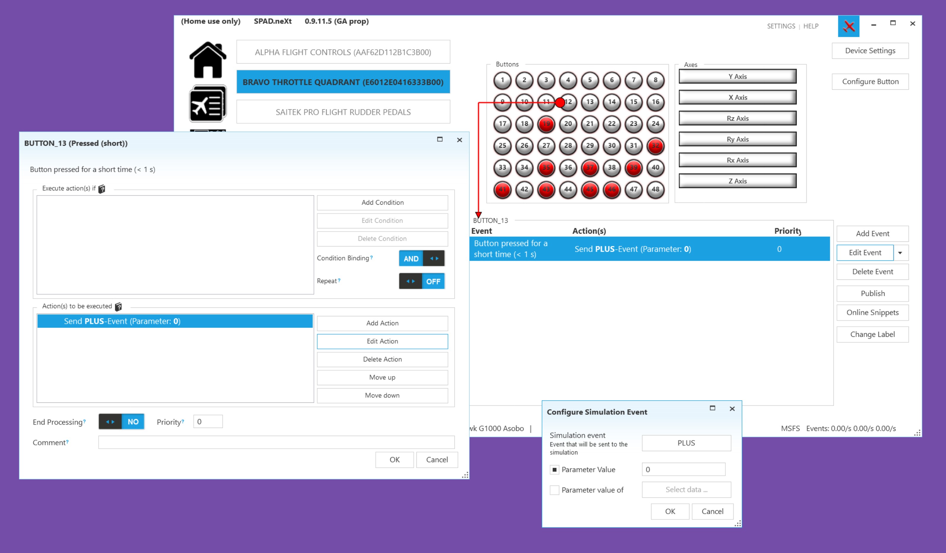The image size is (946, 553).
Task: Open help book beside Action(s) to be executed
Action: click(x=118, y=307)
